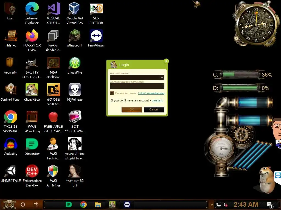This screenshot has width=281, height=210.
Task: Open network status tray icon
Action: click(x=219, y=205)
